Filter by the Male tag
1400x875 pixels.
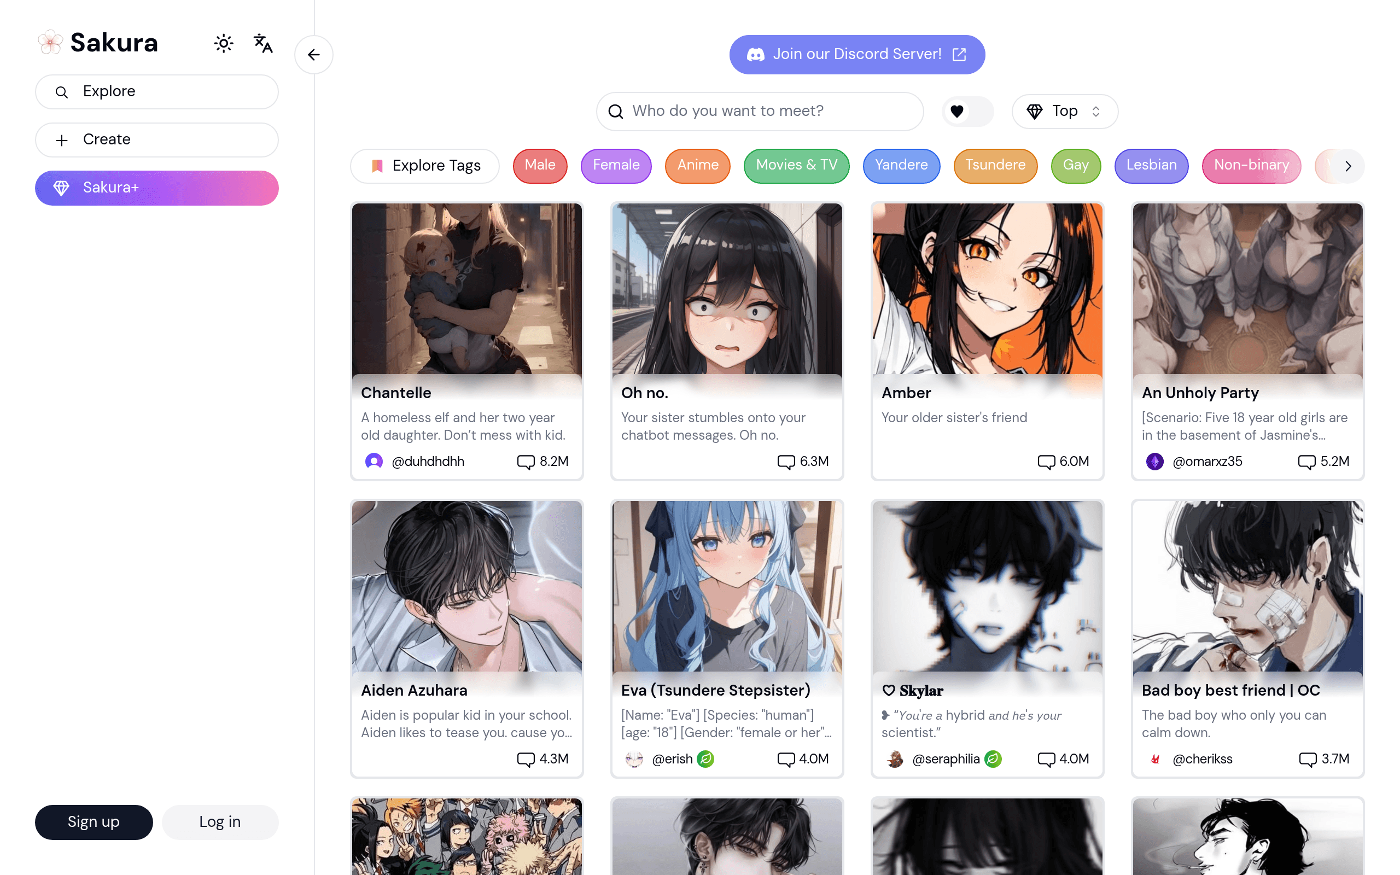(x=540, y=166)
